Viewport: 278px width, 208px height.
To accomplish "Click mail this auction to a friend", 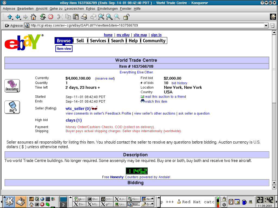I will pyautogui.click(x=166, y=97).
